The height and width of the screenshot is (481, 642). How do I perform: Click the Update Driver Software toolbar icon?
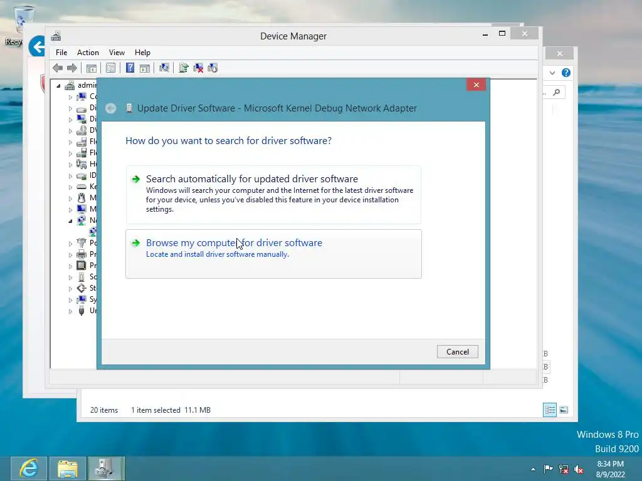pos(184,68)
